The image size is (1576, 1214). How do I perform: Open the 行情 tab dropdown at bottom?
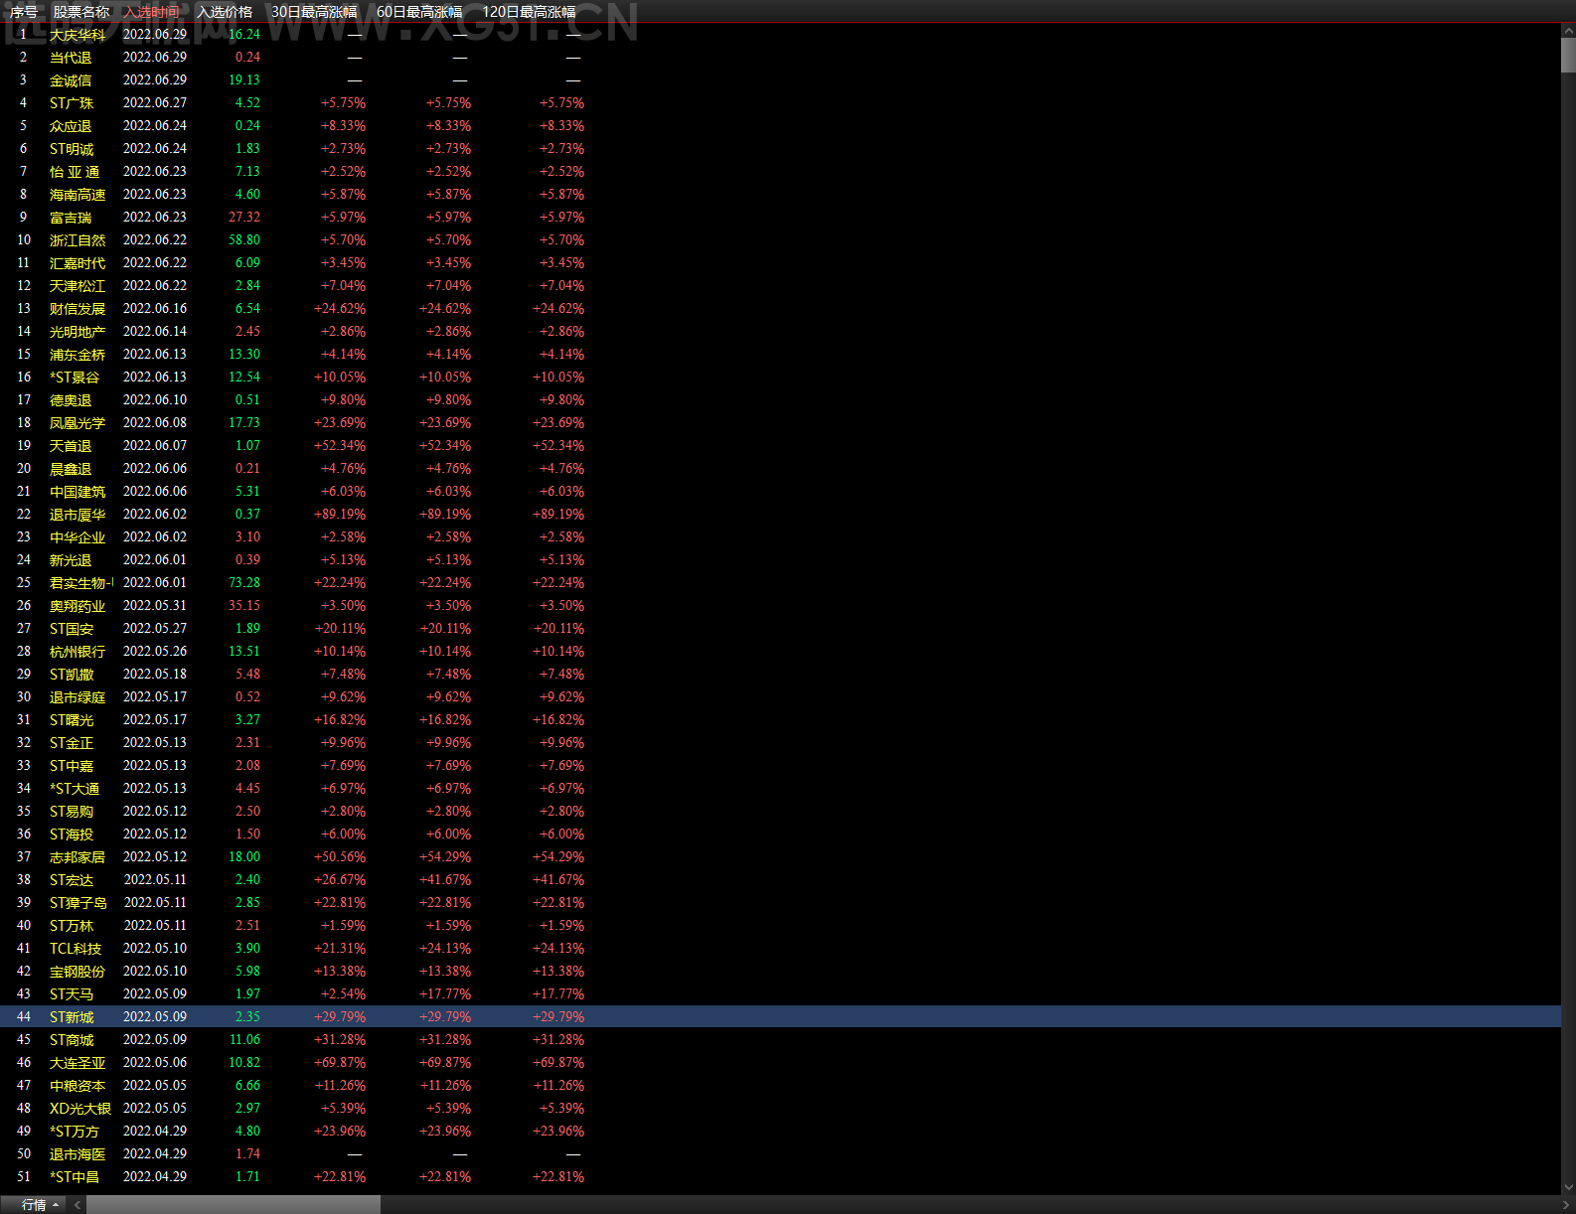40,1204
